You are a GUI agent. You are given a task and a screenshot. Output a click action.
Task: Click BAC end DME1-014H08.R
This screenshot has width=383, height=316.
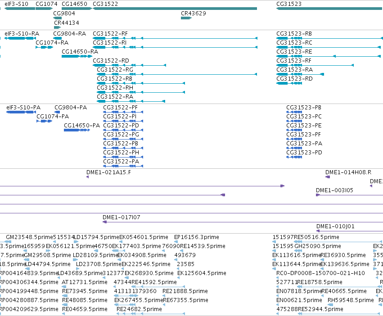328,177
